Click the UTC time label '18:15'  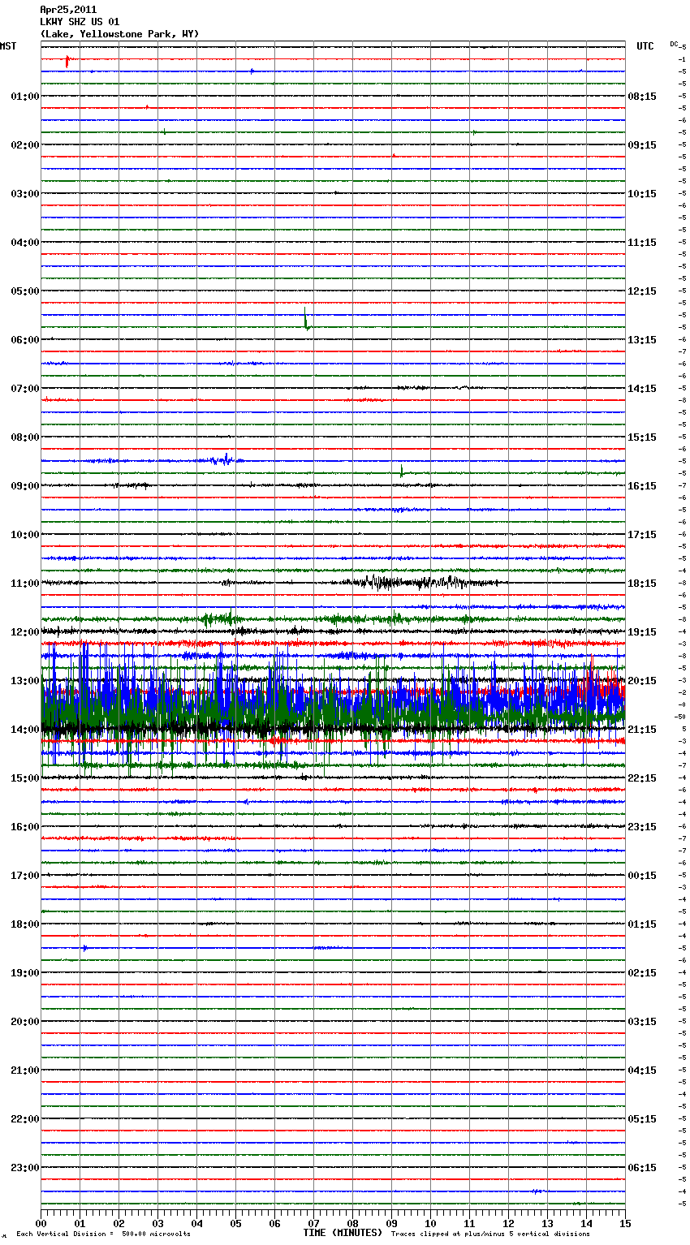(642, 584)
